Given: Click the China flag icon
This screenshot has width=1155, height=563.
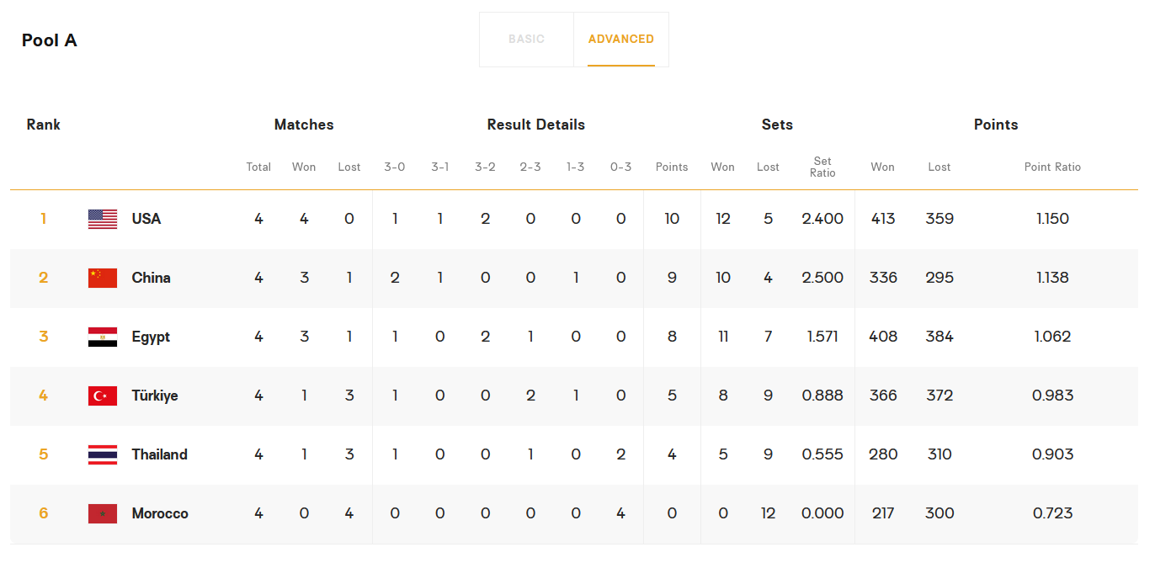Looking at the screenshot, I should coord(103,279).
